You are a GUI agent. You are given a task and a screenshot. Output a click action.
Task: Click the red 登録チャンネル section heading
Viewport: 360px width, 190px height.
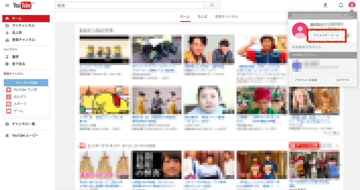click(13, 74)
